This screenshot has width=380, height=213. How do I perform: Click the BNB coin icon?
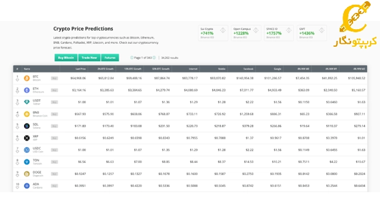tap(27, 114)
